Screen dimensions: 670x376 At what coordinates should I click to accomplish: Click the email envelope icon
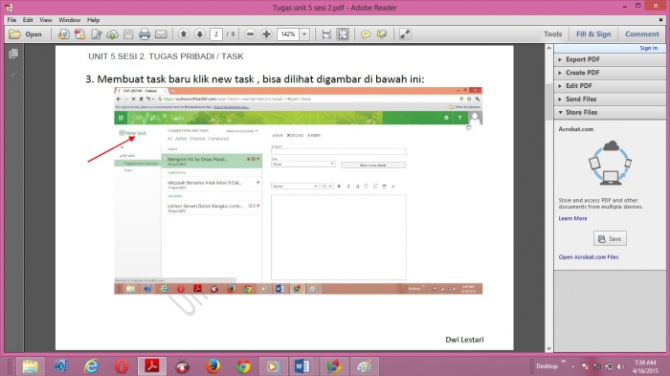coord(161,34)
